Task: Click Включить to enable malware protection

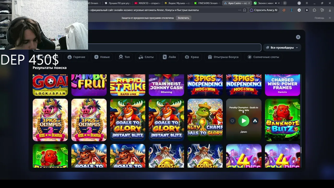Action: coord(183,18)
